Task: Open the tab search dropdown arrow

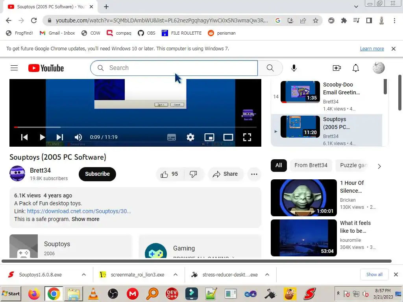Action: click(356, 7)
